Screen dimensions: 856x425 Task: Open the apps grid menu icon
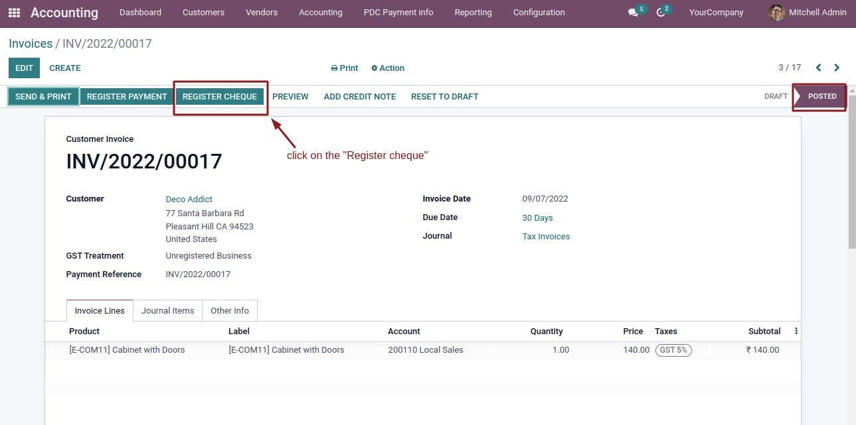pos(14,13)
